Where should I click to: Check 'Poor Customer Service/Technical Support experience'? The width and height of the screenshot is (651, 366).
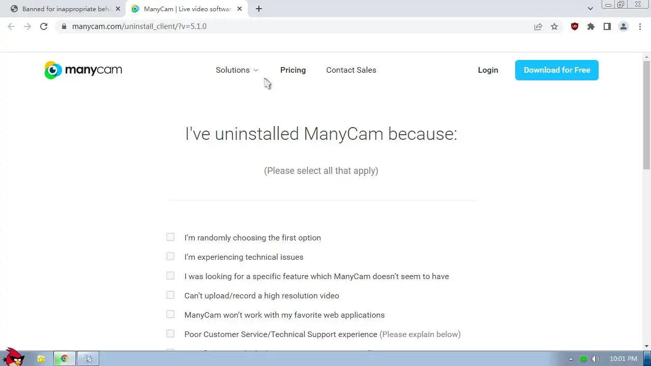[170, 333]
